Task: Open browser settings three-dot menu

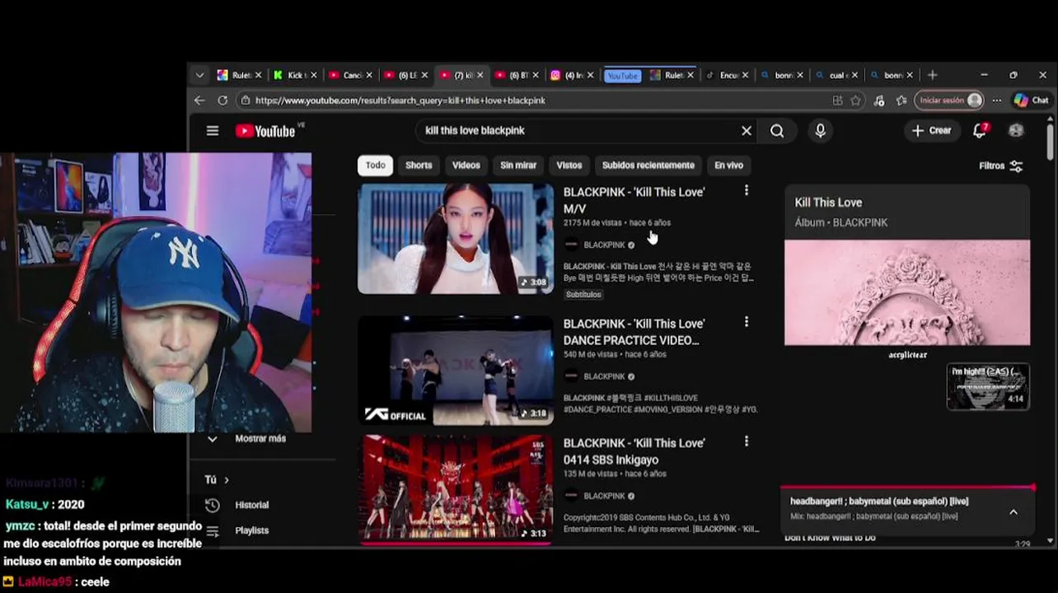Action: 997,100
